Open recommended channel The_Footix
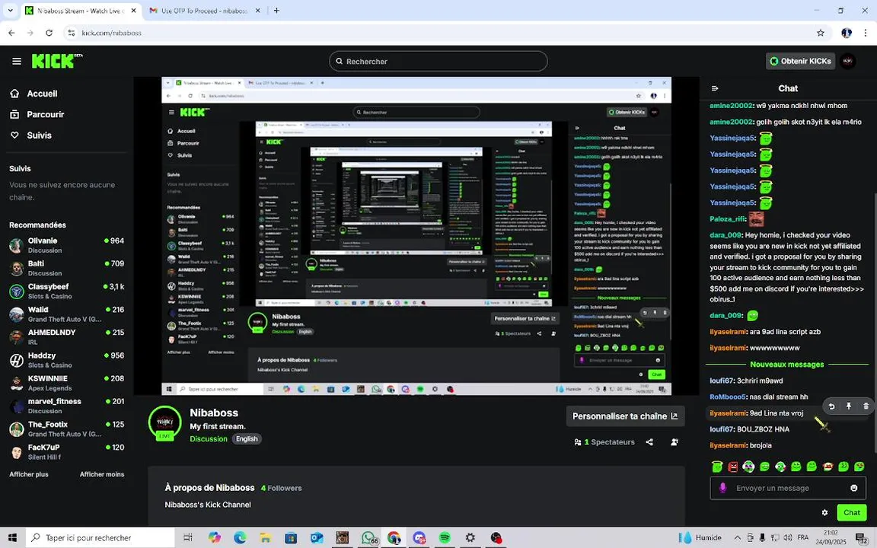 (x=67, y=429)
